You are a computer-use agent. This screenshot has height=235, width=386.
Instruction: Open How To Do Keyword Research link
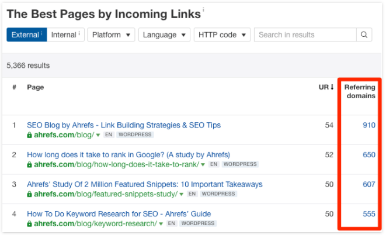tap(119, 214)
